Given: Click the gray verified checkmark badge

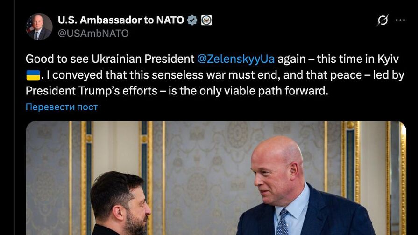Looking at the screenshot, I should click(x=192, y=20).
